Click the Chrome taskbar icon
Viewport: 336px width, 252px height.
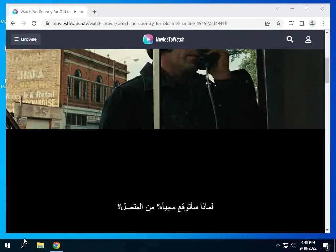[x=56, y=245]
